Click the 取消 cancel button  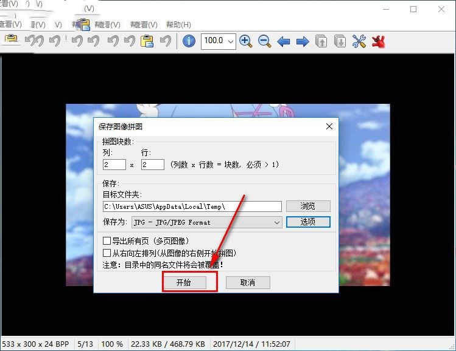(x=248, y=282)
